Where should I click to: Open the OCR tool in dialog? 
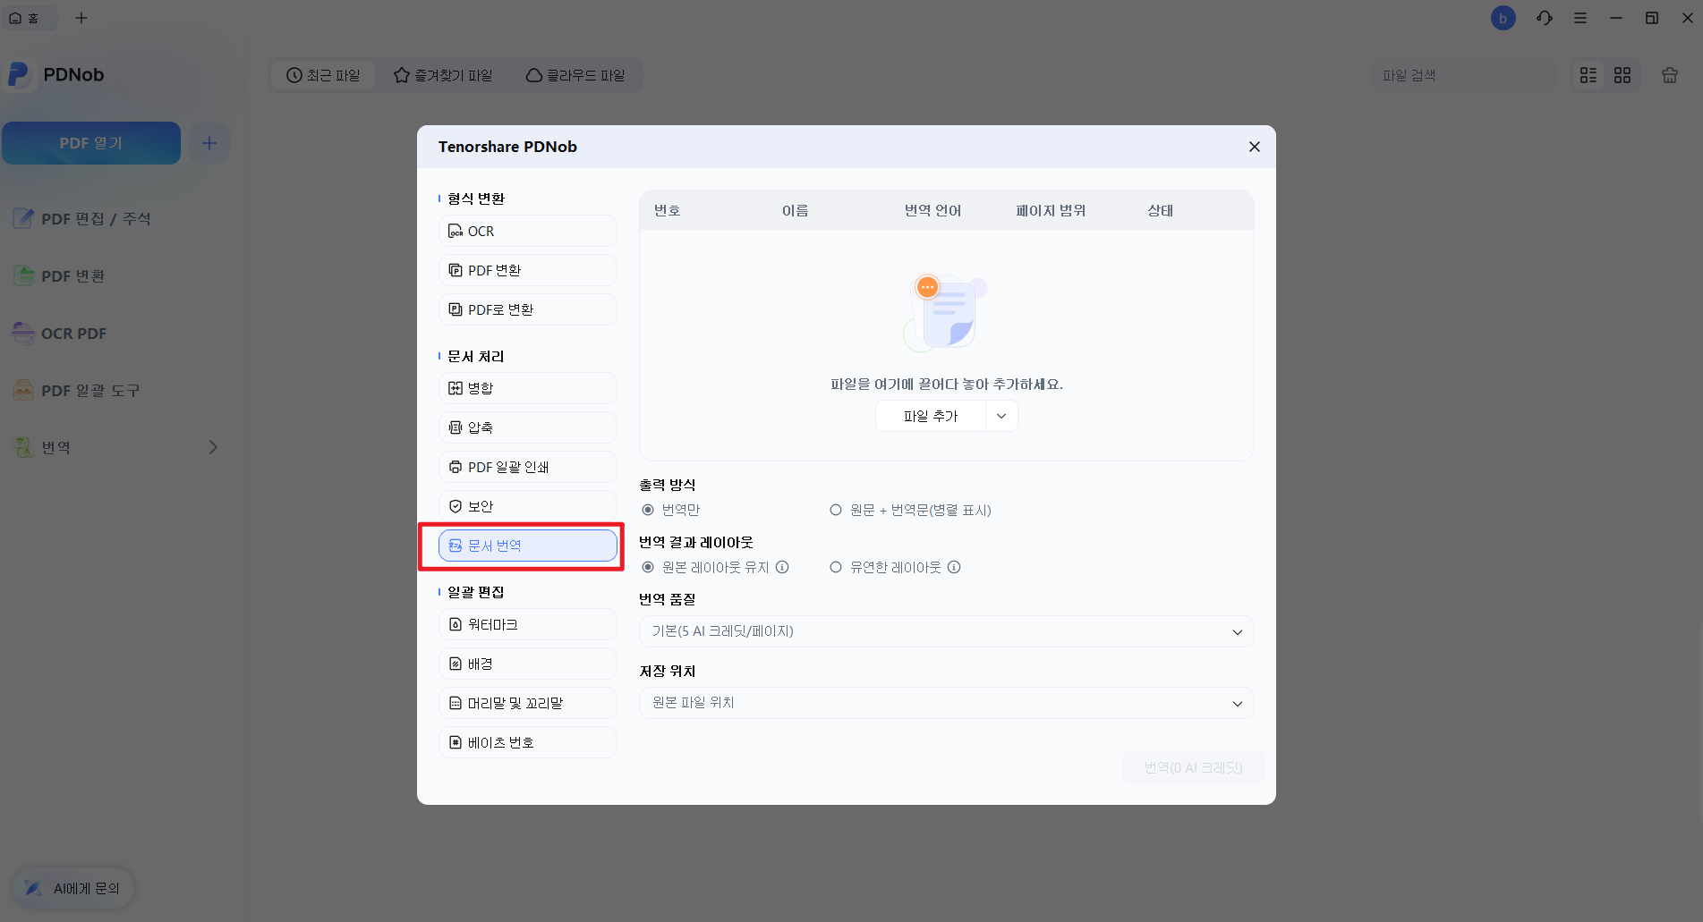[527, 231]
